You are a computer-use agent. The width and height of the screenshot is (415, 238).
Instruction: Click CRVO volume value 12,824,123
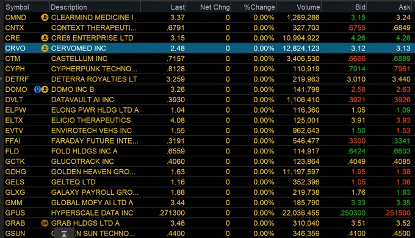(x=301, y=48)
